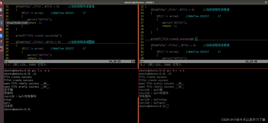Click 'open fifo rdonly success __48__' in right terminal
Image resolution: width=268 pixels, height=123 pixels.
[x=162, y=87]
